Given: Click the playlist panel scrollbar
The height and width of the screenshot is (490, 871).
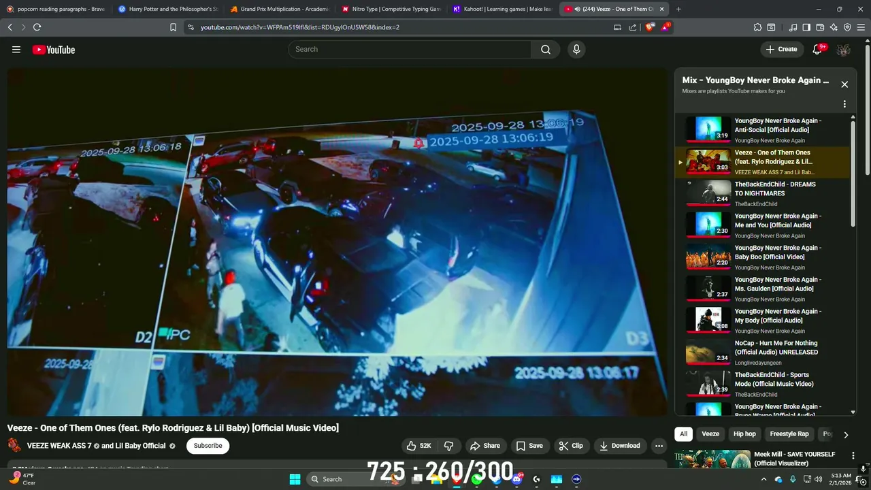Looking at the screenshot, I should coord(853,174).
